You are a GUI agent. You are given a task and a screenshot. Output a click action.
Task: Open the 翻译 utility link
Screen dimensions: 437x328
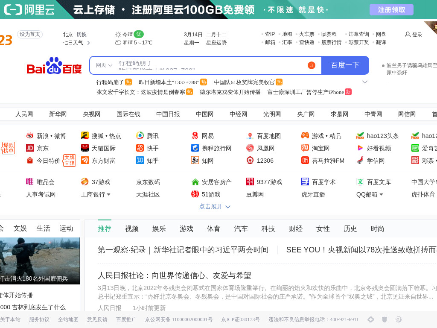pos(381,42)
